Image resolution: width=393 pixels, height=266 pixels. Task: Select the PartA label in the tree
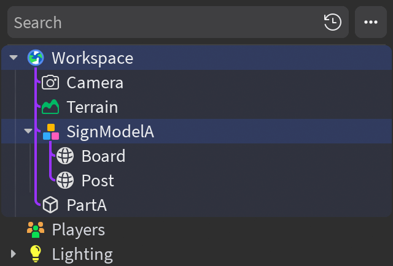pyautogui.click(x=87, y=205)
